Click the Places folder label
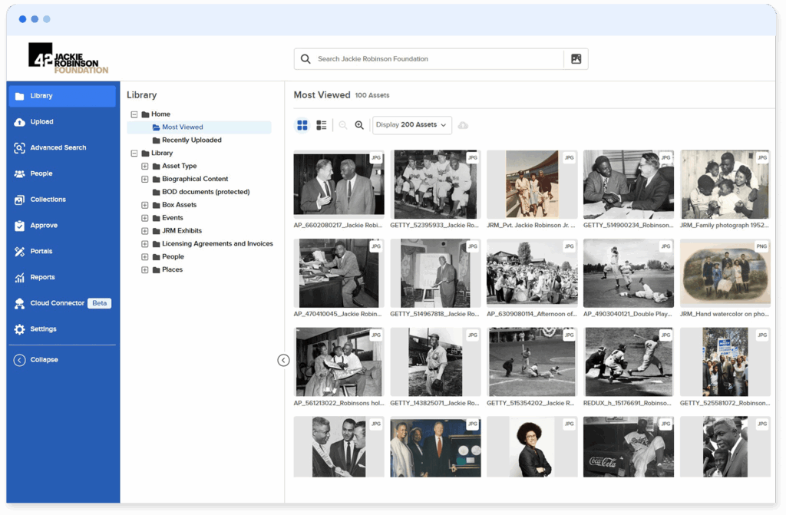The width and height of the screenshot is (786, 515). click(x=173, y=270)
